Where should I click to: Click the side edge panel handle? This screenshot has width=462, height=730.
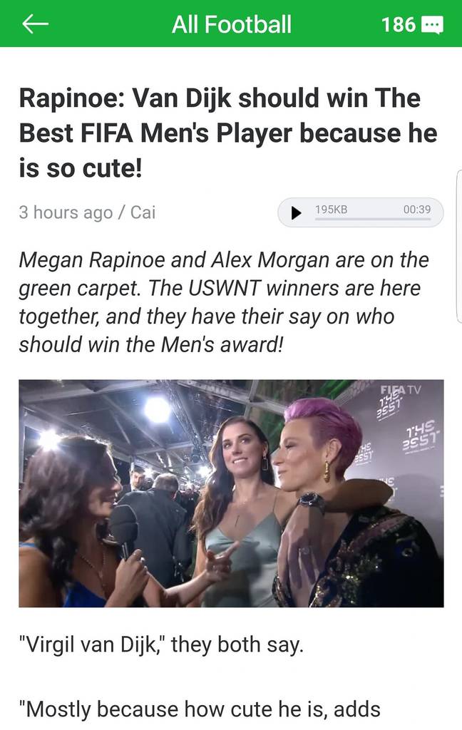(458, 246)
